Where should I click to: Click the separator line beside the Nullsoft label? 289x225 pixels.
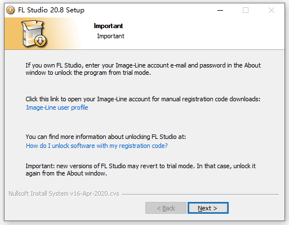pos(200,194)
